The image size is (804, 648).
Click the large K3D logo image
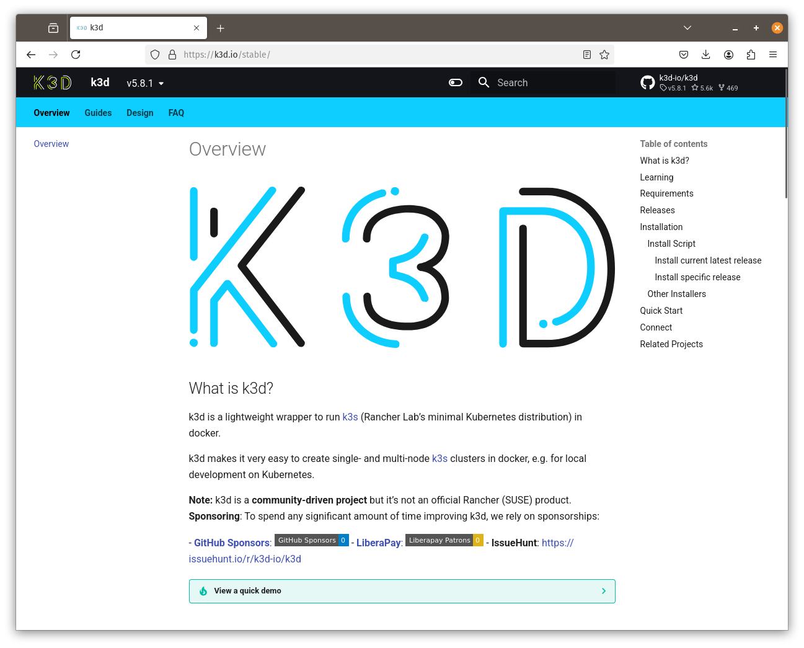click(402, 267)
